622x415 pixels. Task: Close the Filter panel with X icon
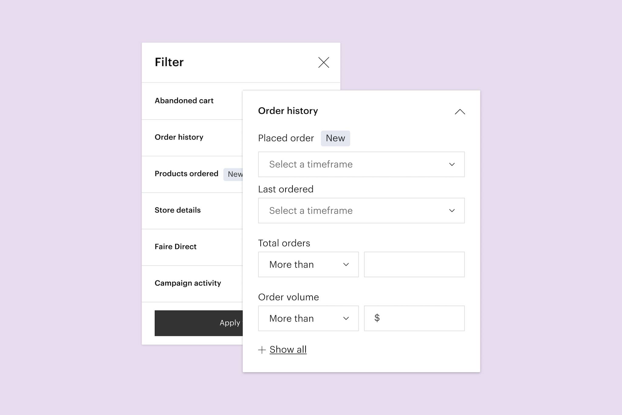coord(323,63)
